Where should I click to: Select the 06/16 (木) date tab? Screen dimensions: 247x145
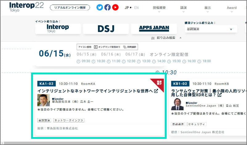point(111,54)
